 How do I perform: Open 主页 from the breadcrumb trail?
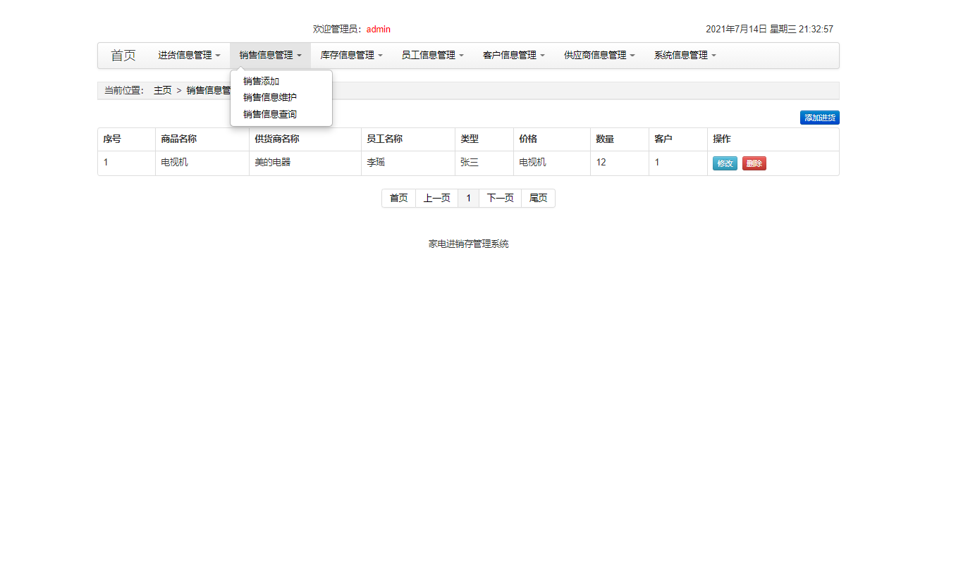tap(163, 90)
